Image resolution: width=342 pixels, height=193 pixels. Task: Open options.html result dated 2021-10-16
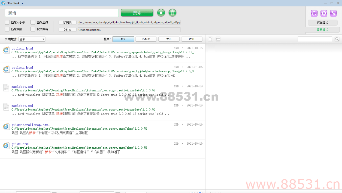(22, 48)
